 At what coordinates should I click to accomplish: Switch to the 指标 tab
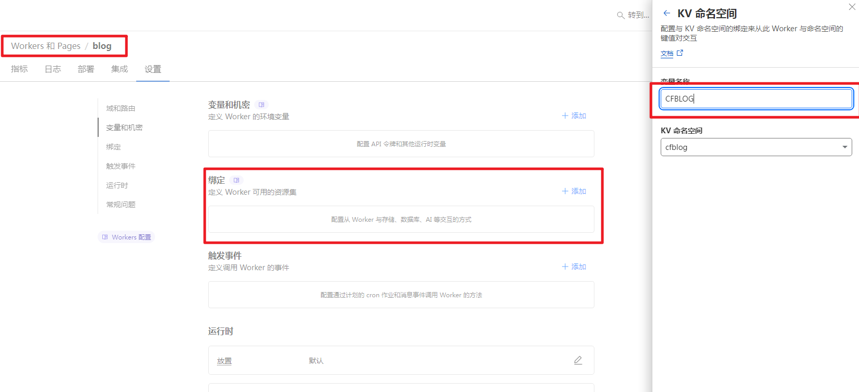19,69
